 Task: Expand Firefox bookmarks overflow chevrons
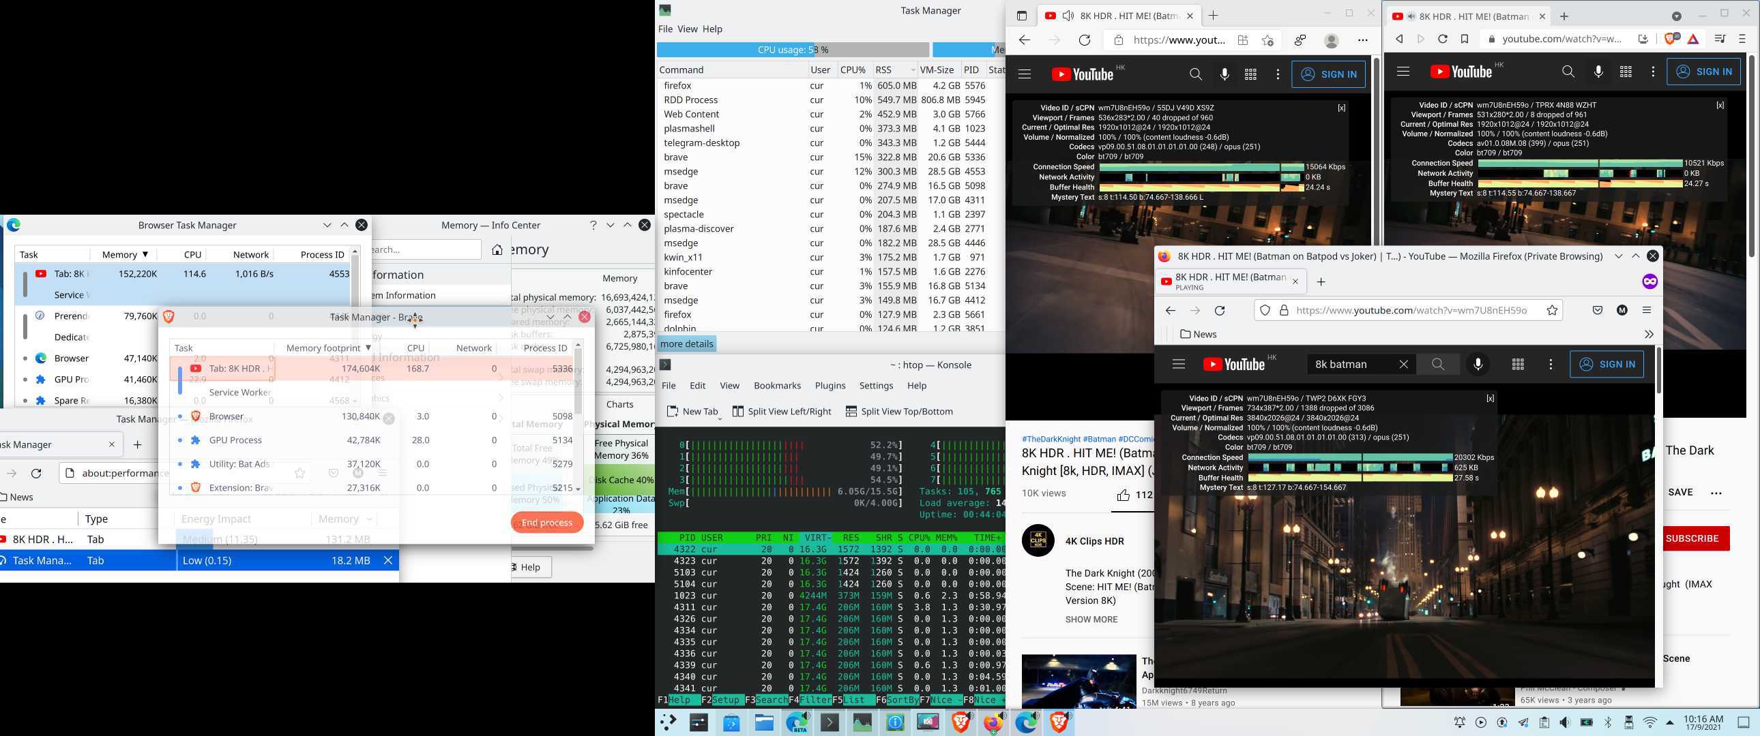pos(1649,334)
